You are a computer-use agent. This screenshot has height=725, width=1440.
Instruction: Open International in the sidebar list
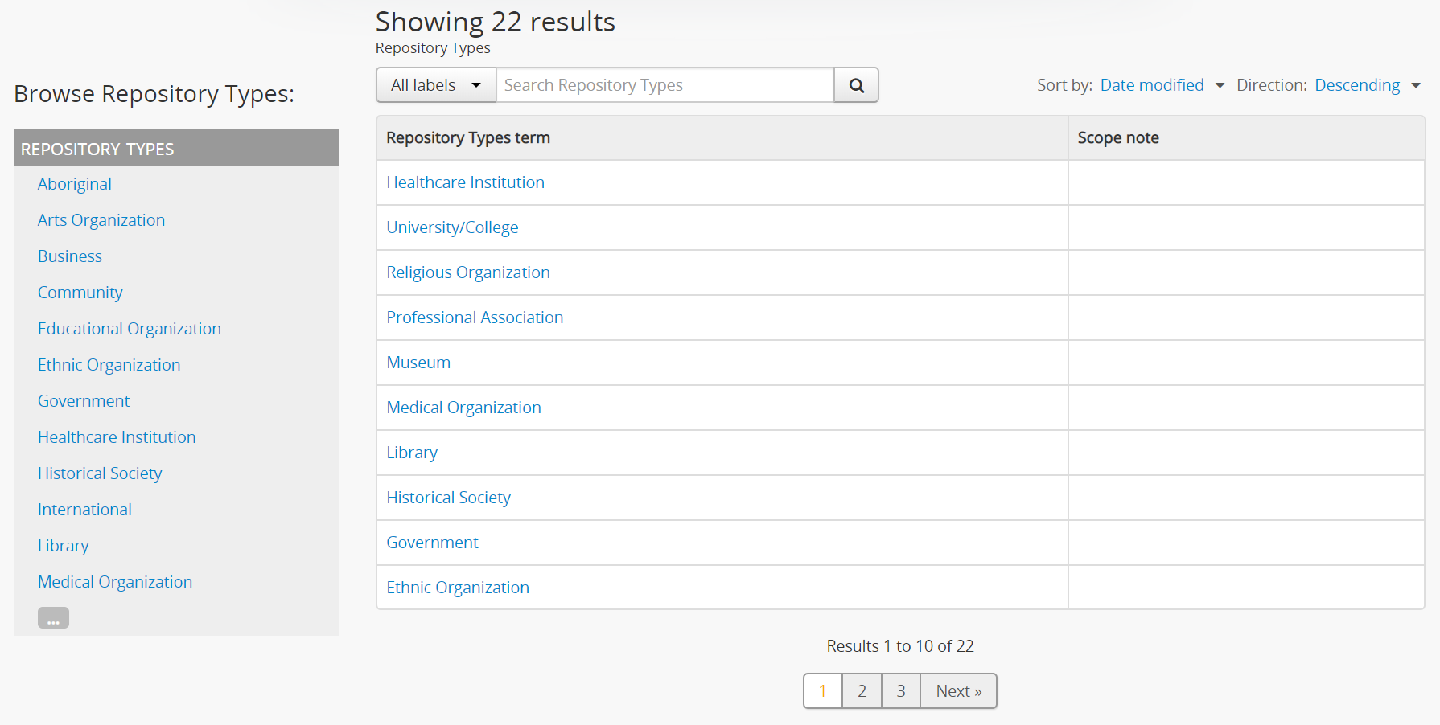[84, 510]
